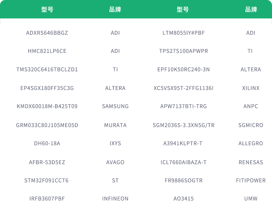Click part number ADXRS646BBGZ
Image resolution: width=272 pixels, height=211 pixels.
(x=47, y=33)
